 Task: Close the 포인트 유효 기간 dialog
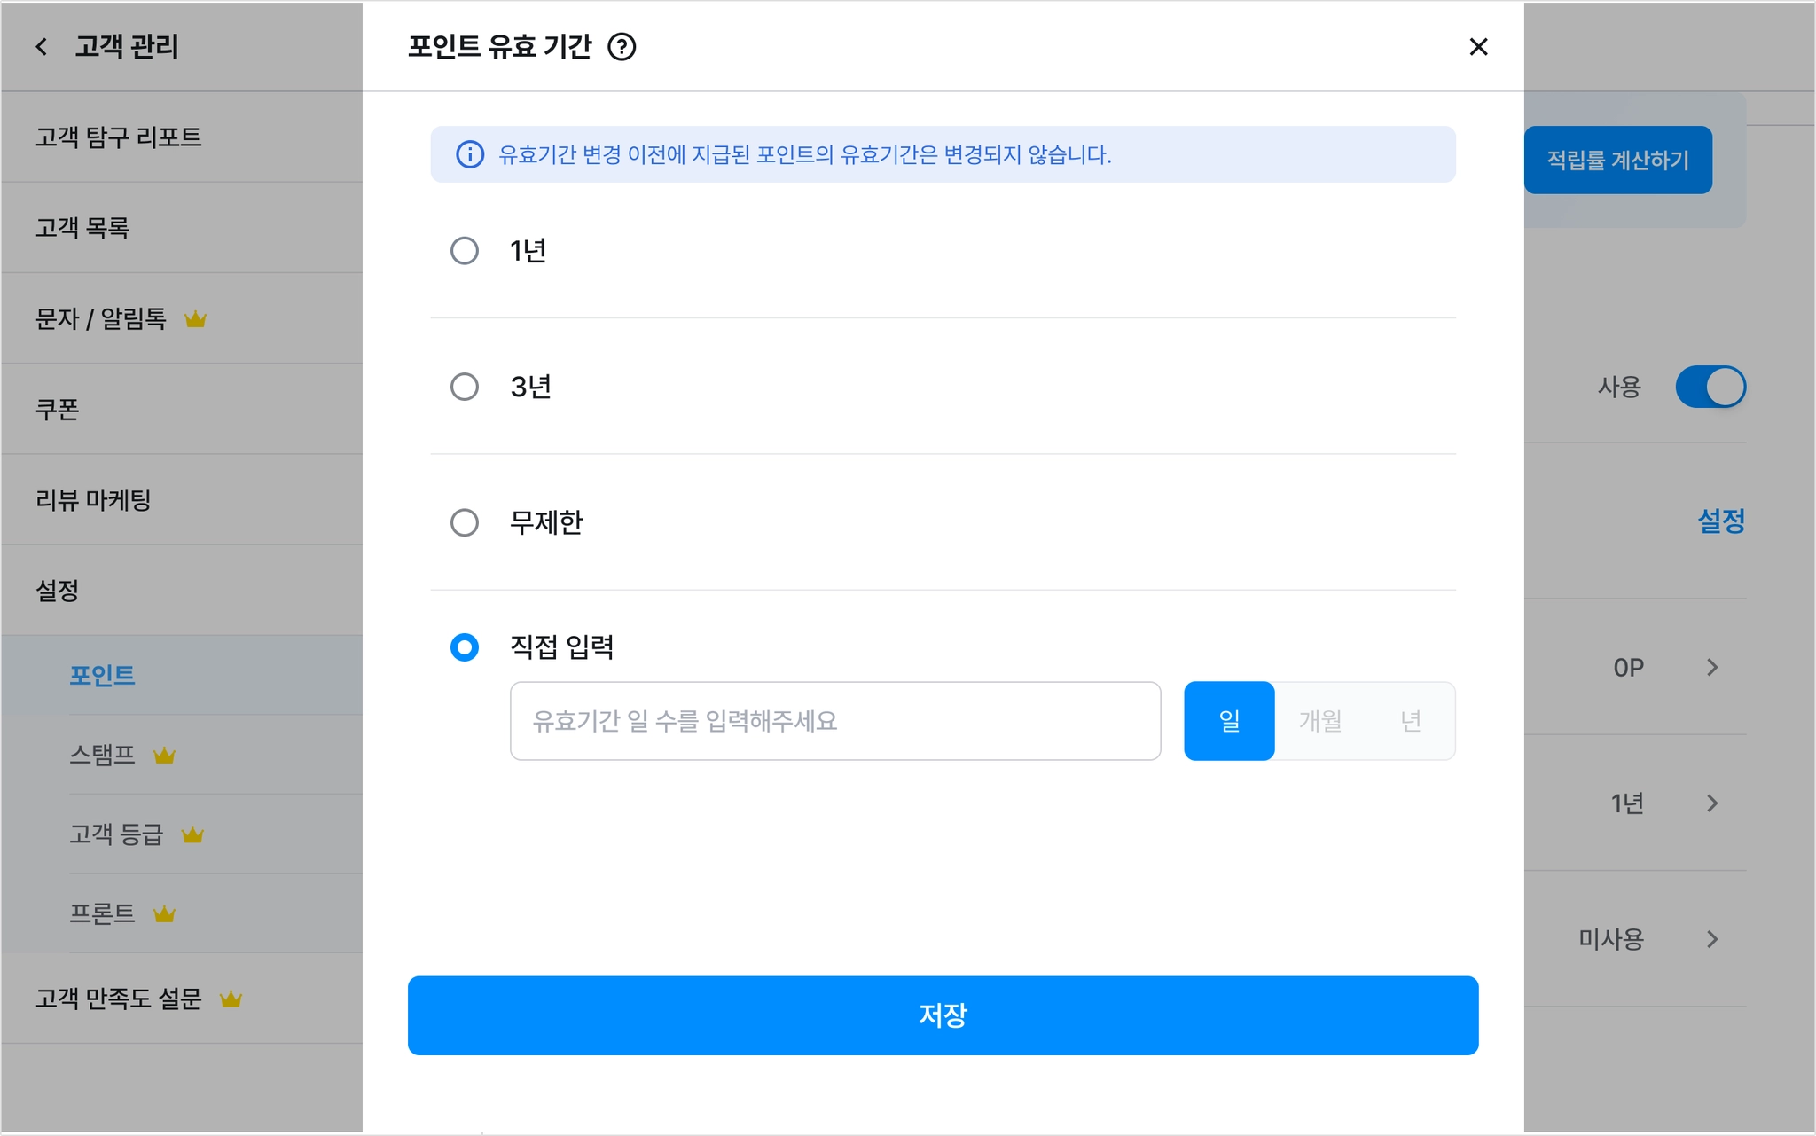point(1478,46)
